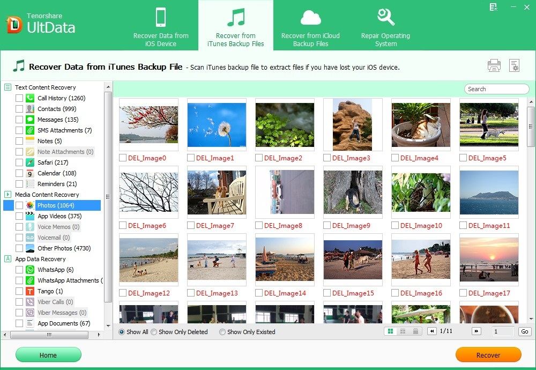Switch to Recover from iCloud Backup Files tab
Screen dimensions: 536x370
point(310,26)
